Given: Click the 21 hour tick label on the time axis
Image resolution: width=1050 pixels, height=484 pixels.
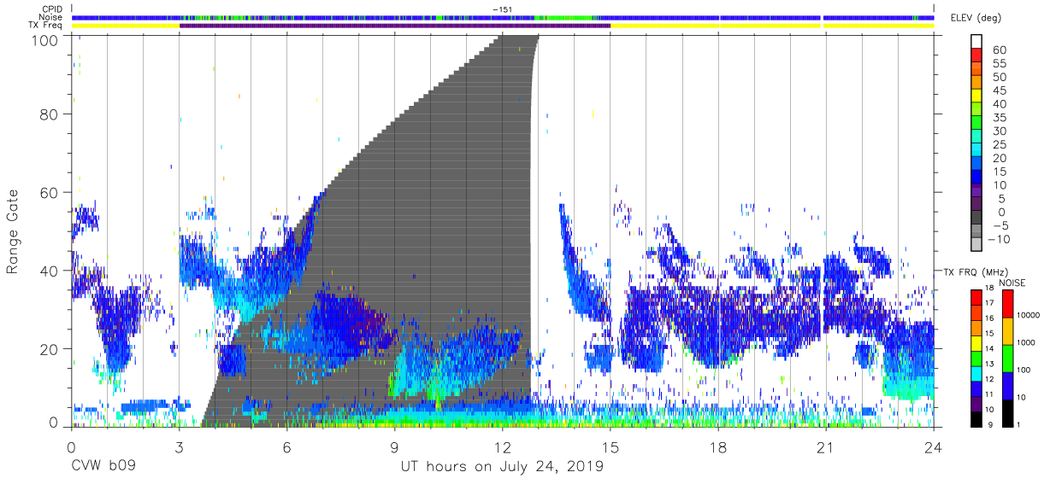Looking at the screenshot, I should click(826, 446).
